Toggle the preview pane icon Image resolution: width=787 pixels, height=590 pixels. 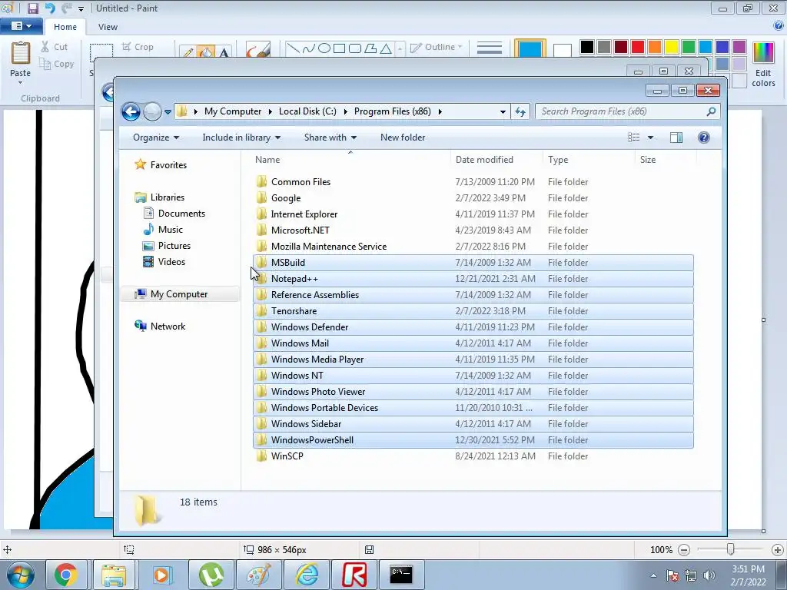coord(676,138)
